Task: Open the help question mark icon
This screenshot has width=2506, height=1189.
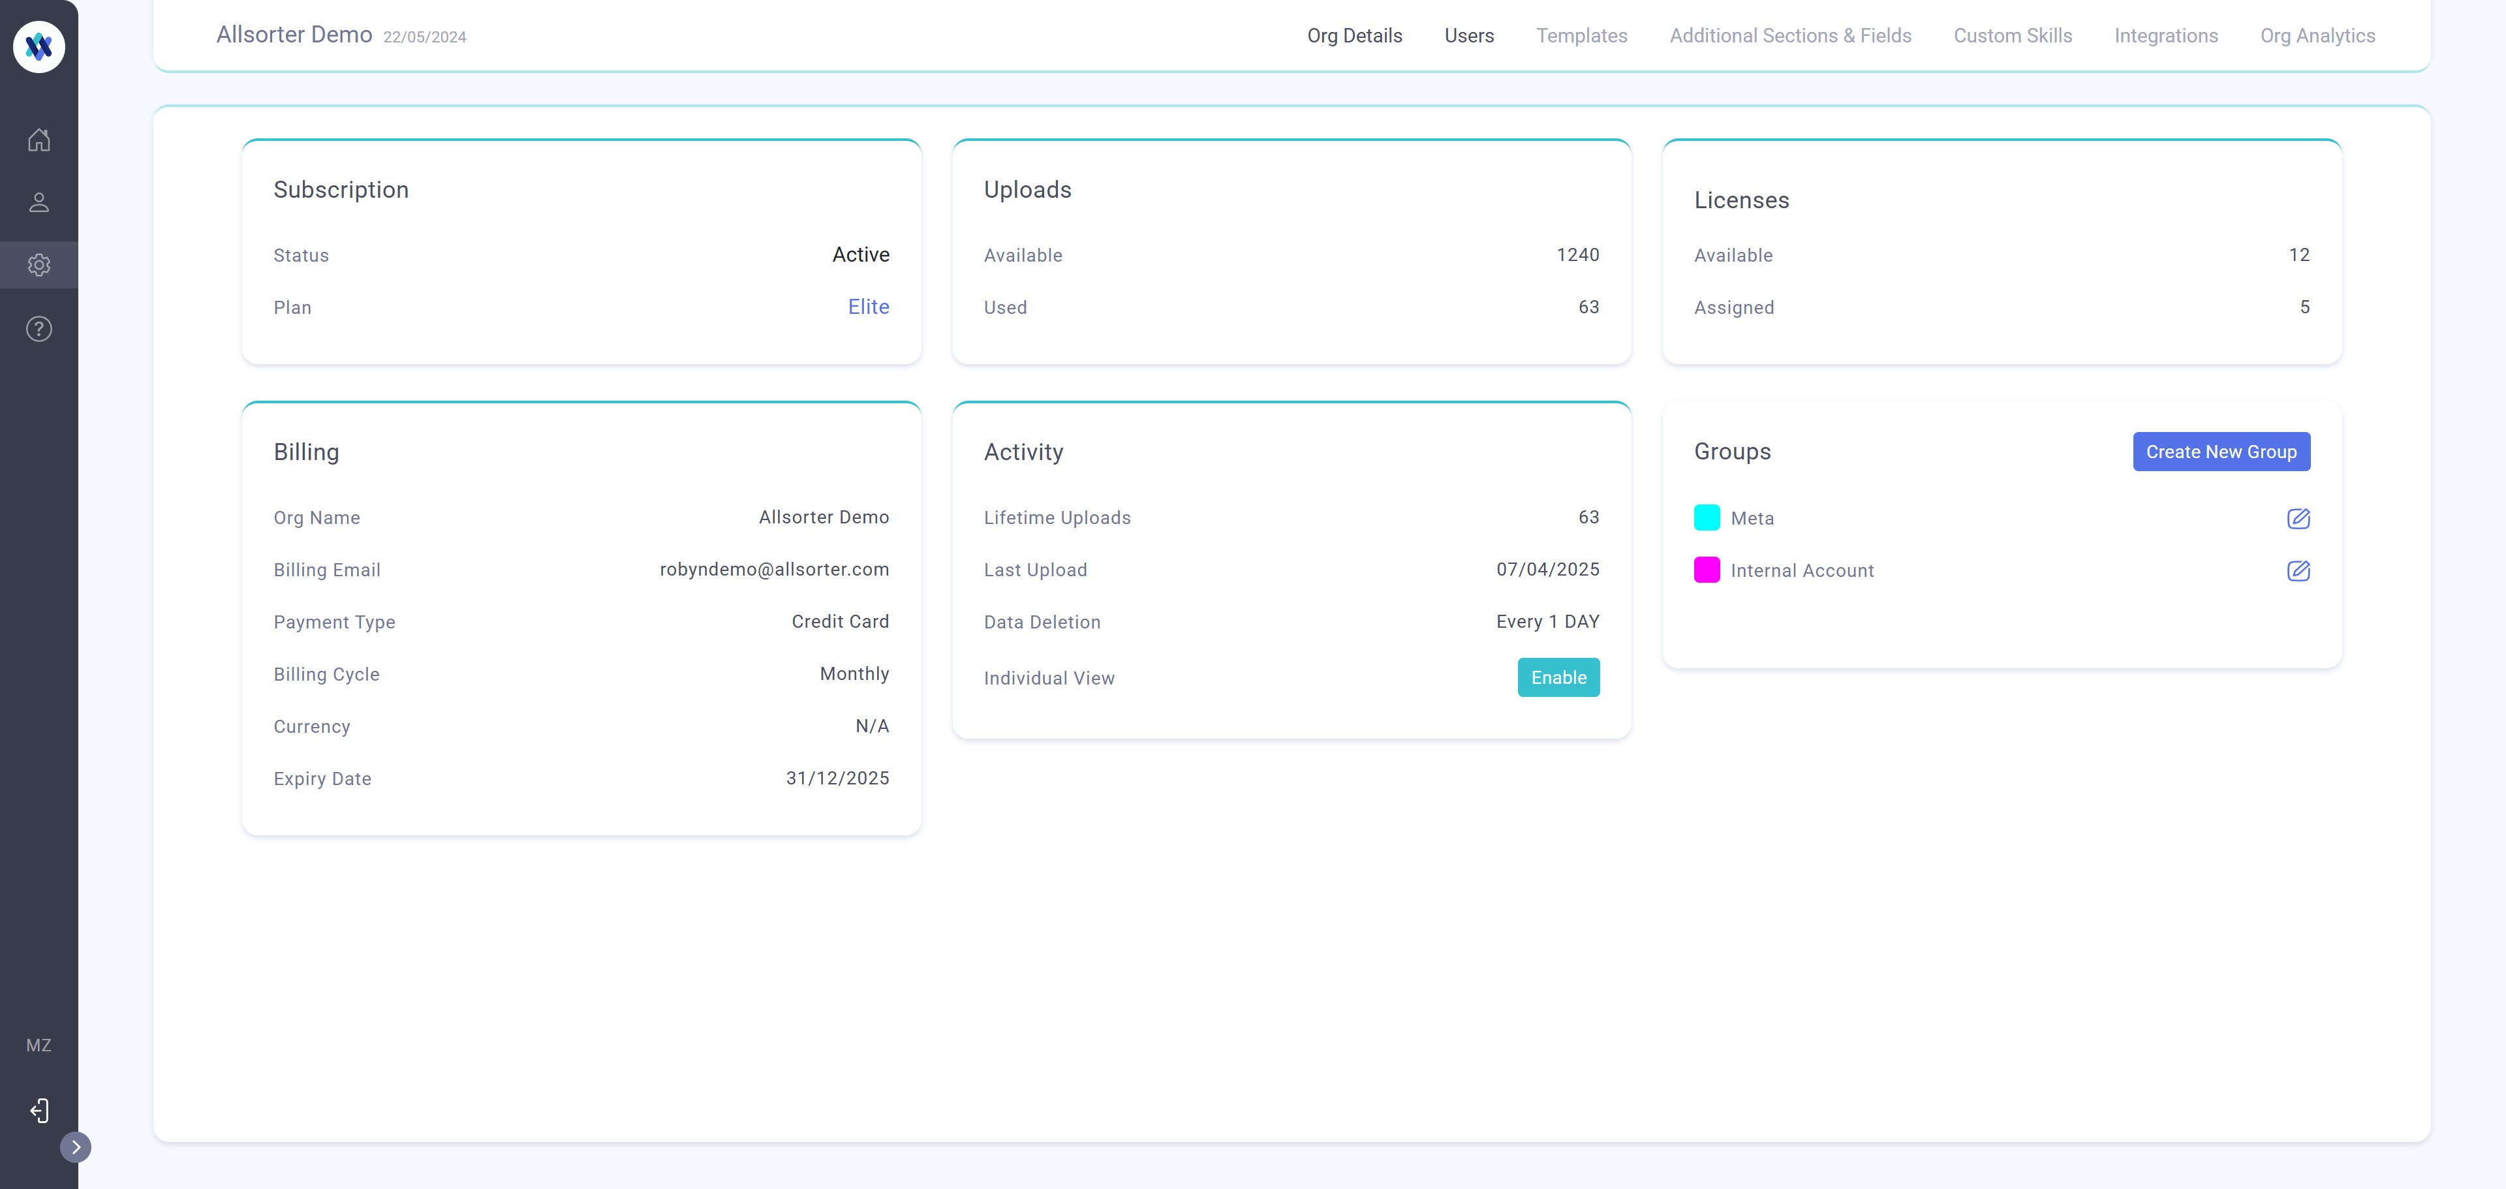Action: tap(39, 329)
